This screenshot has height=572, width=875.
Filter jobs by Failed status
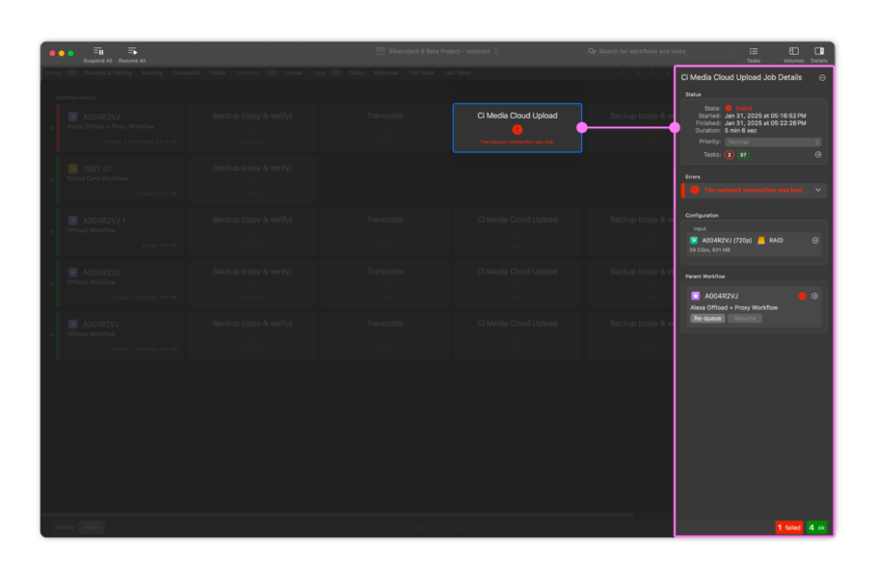(x=218, y=73)
